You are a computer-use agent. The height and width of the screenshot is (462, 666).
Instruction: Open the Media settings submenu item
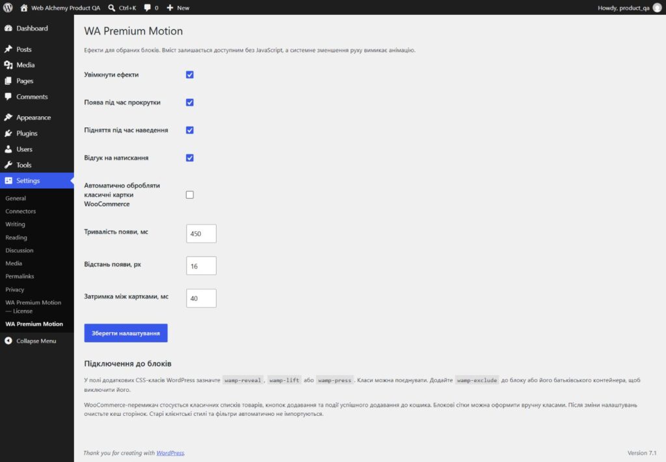14,263
